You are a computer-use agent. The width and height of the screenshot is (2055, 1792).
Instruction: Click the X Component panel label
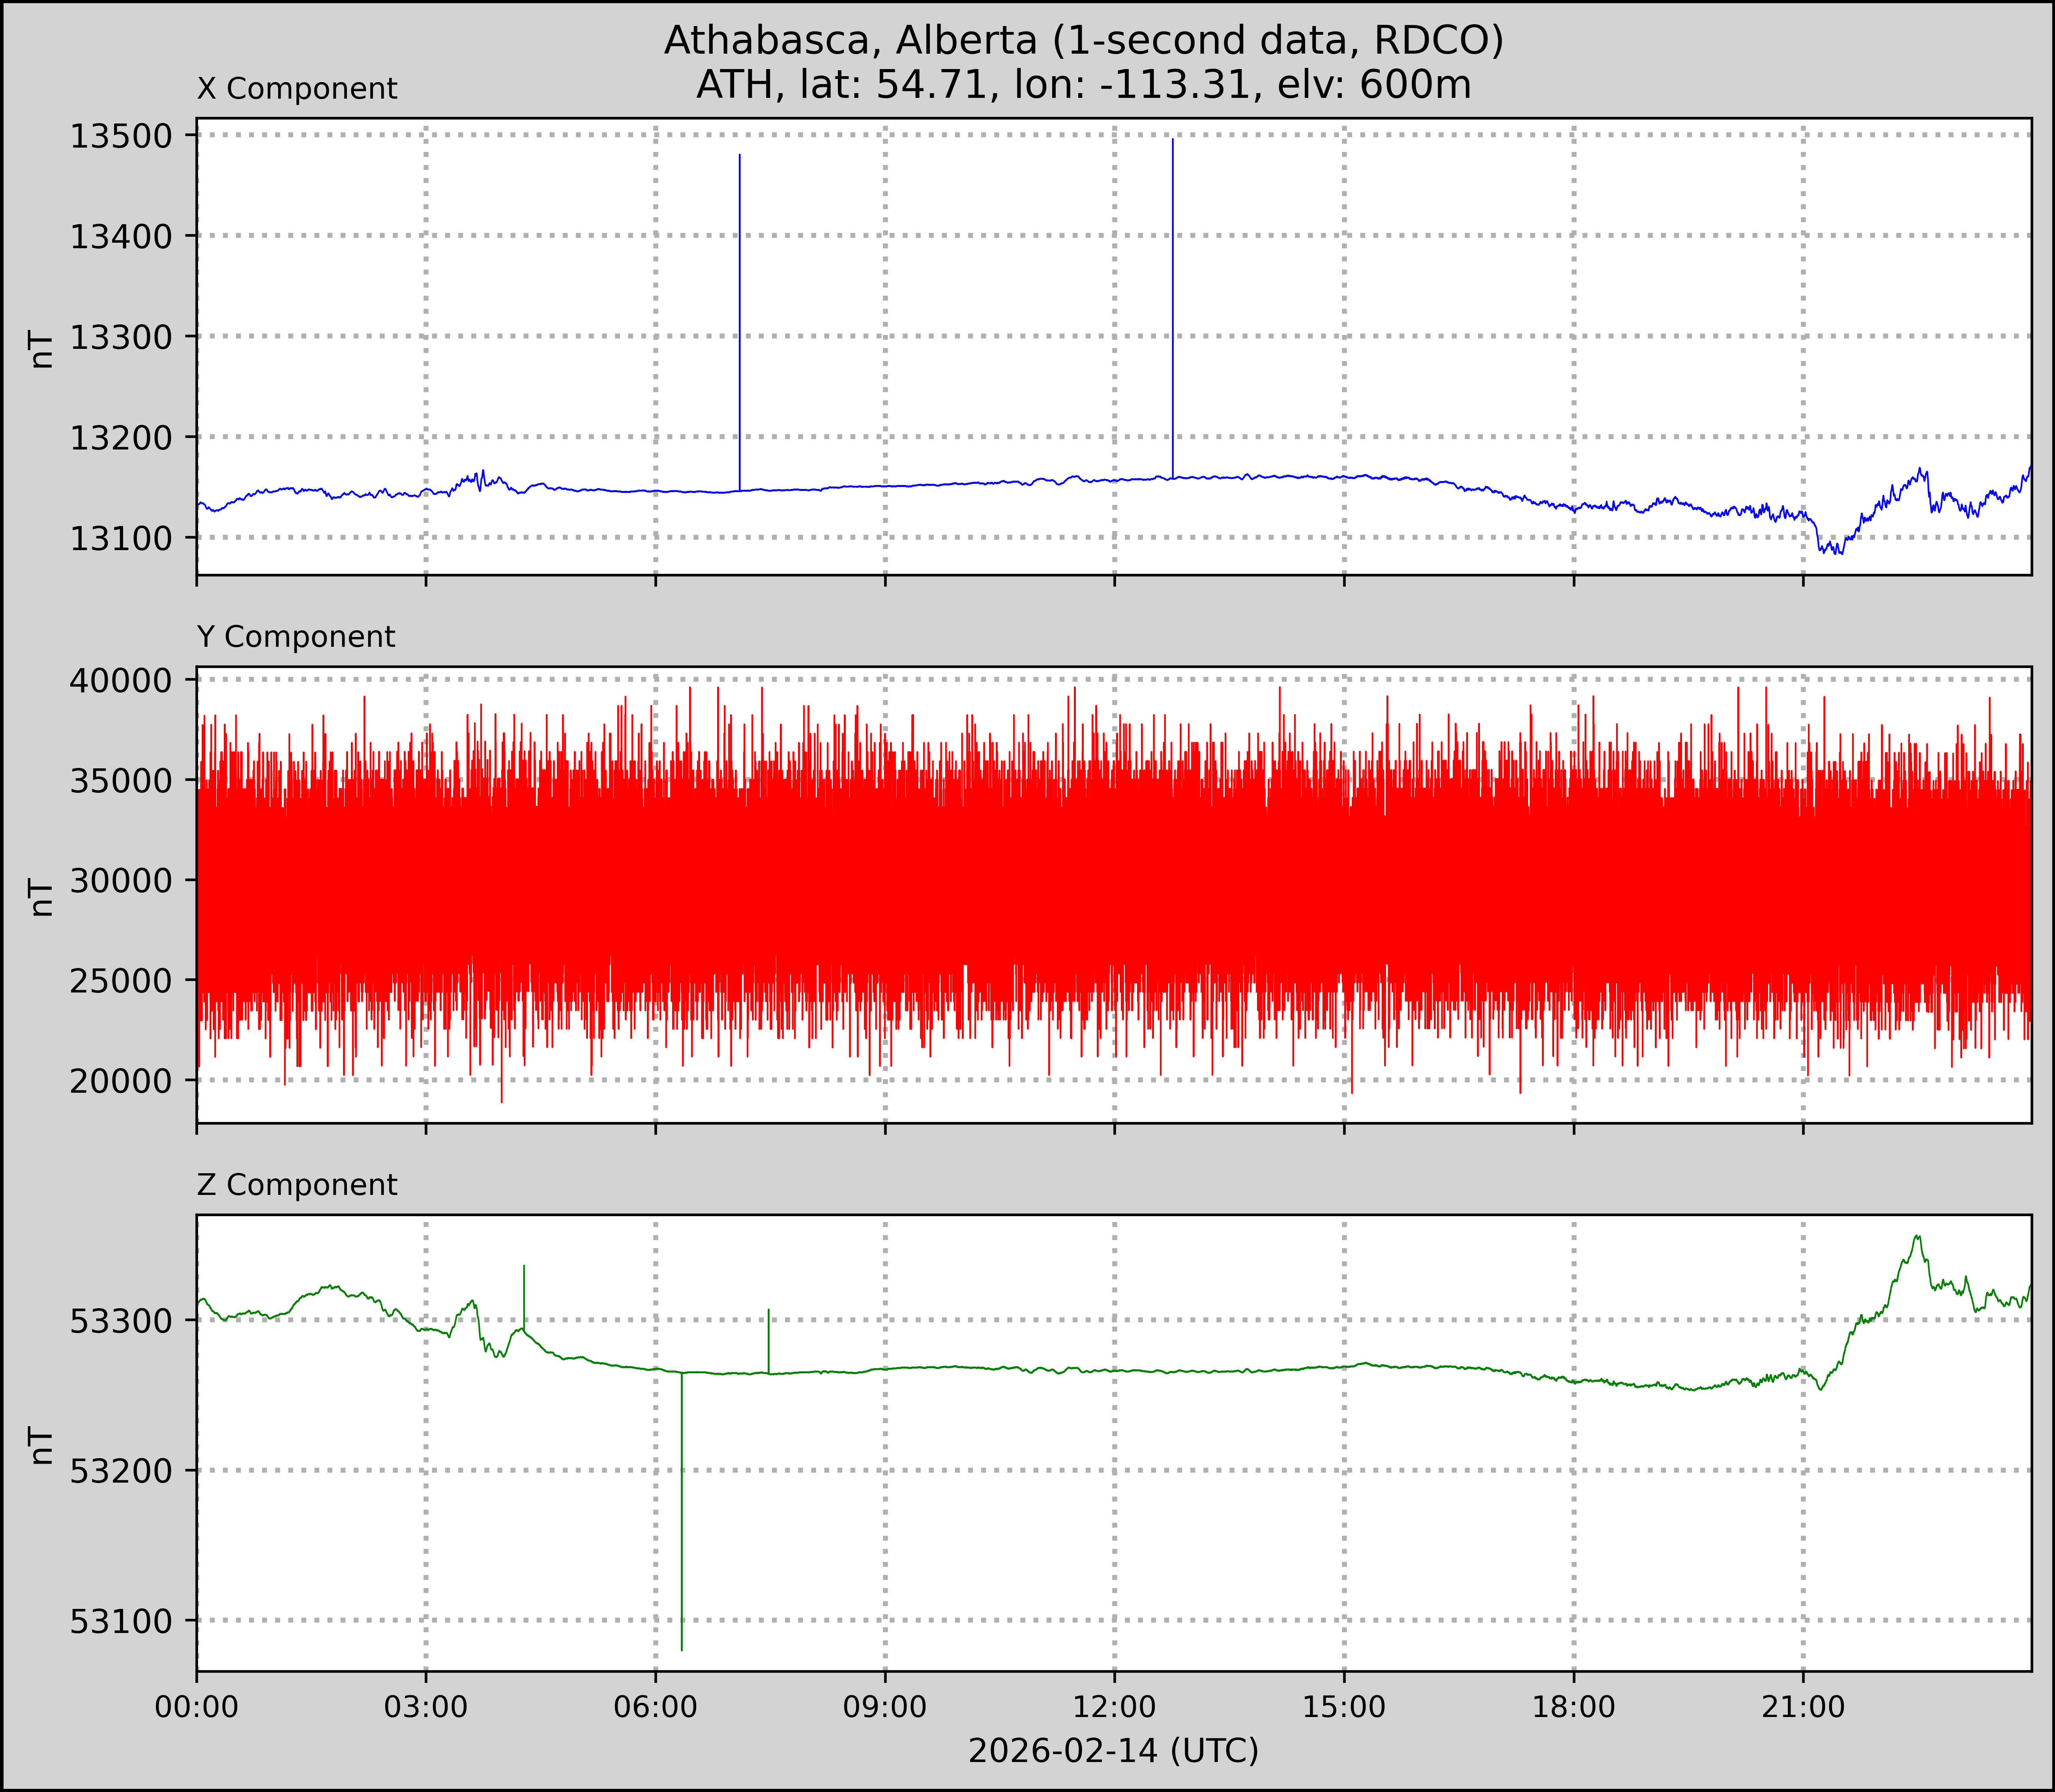[297, 89]
